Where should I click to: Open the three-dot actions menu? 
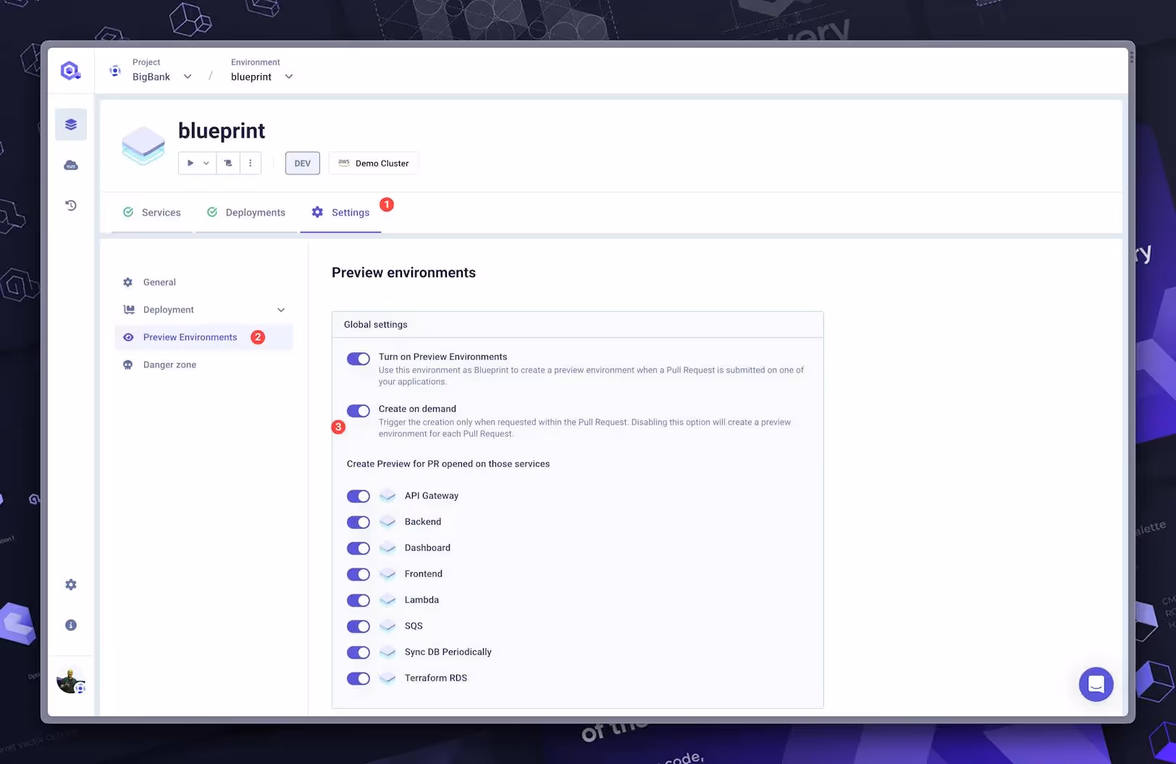(251, 163)
